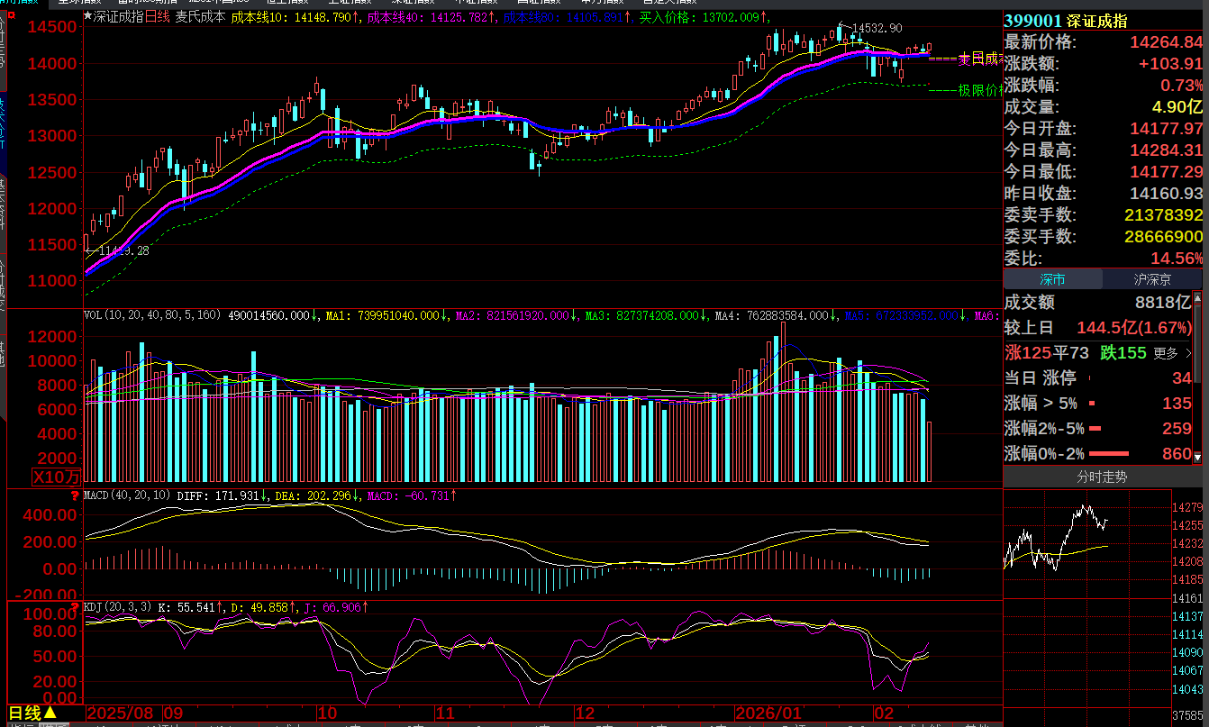Click the 分时走势 panel header

click(x=1102, y=477)
